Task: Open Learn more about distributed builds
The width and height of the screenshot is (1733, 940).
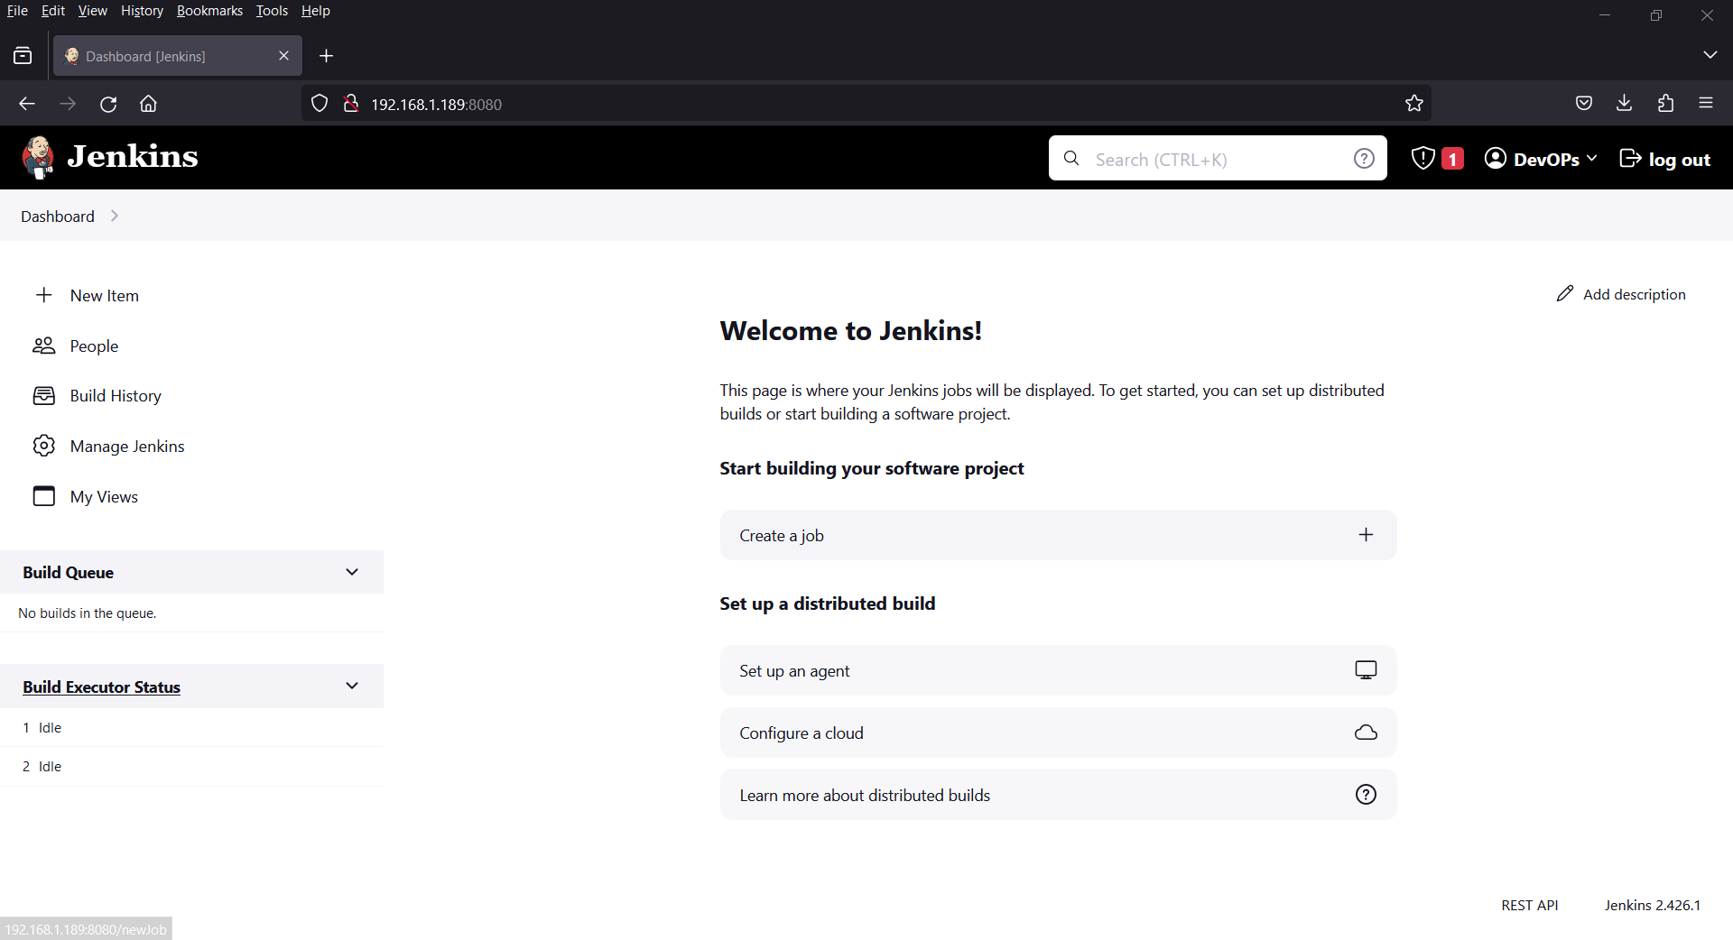Action: pyautogui.click(x=1058, y=795)
